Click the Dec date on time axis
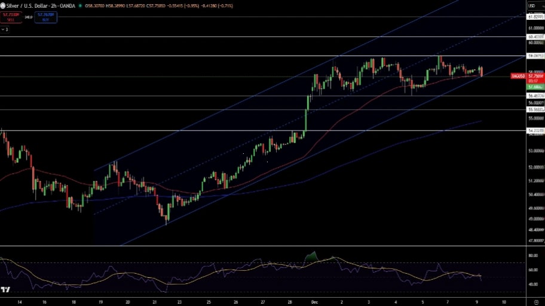Image resolution: width=545 pixels, height=306 pixels. [x=314, y=302]
